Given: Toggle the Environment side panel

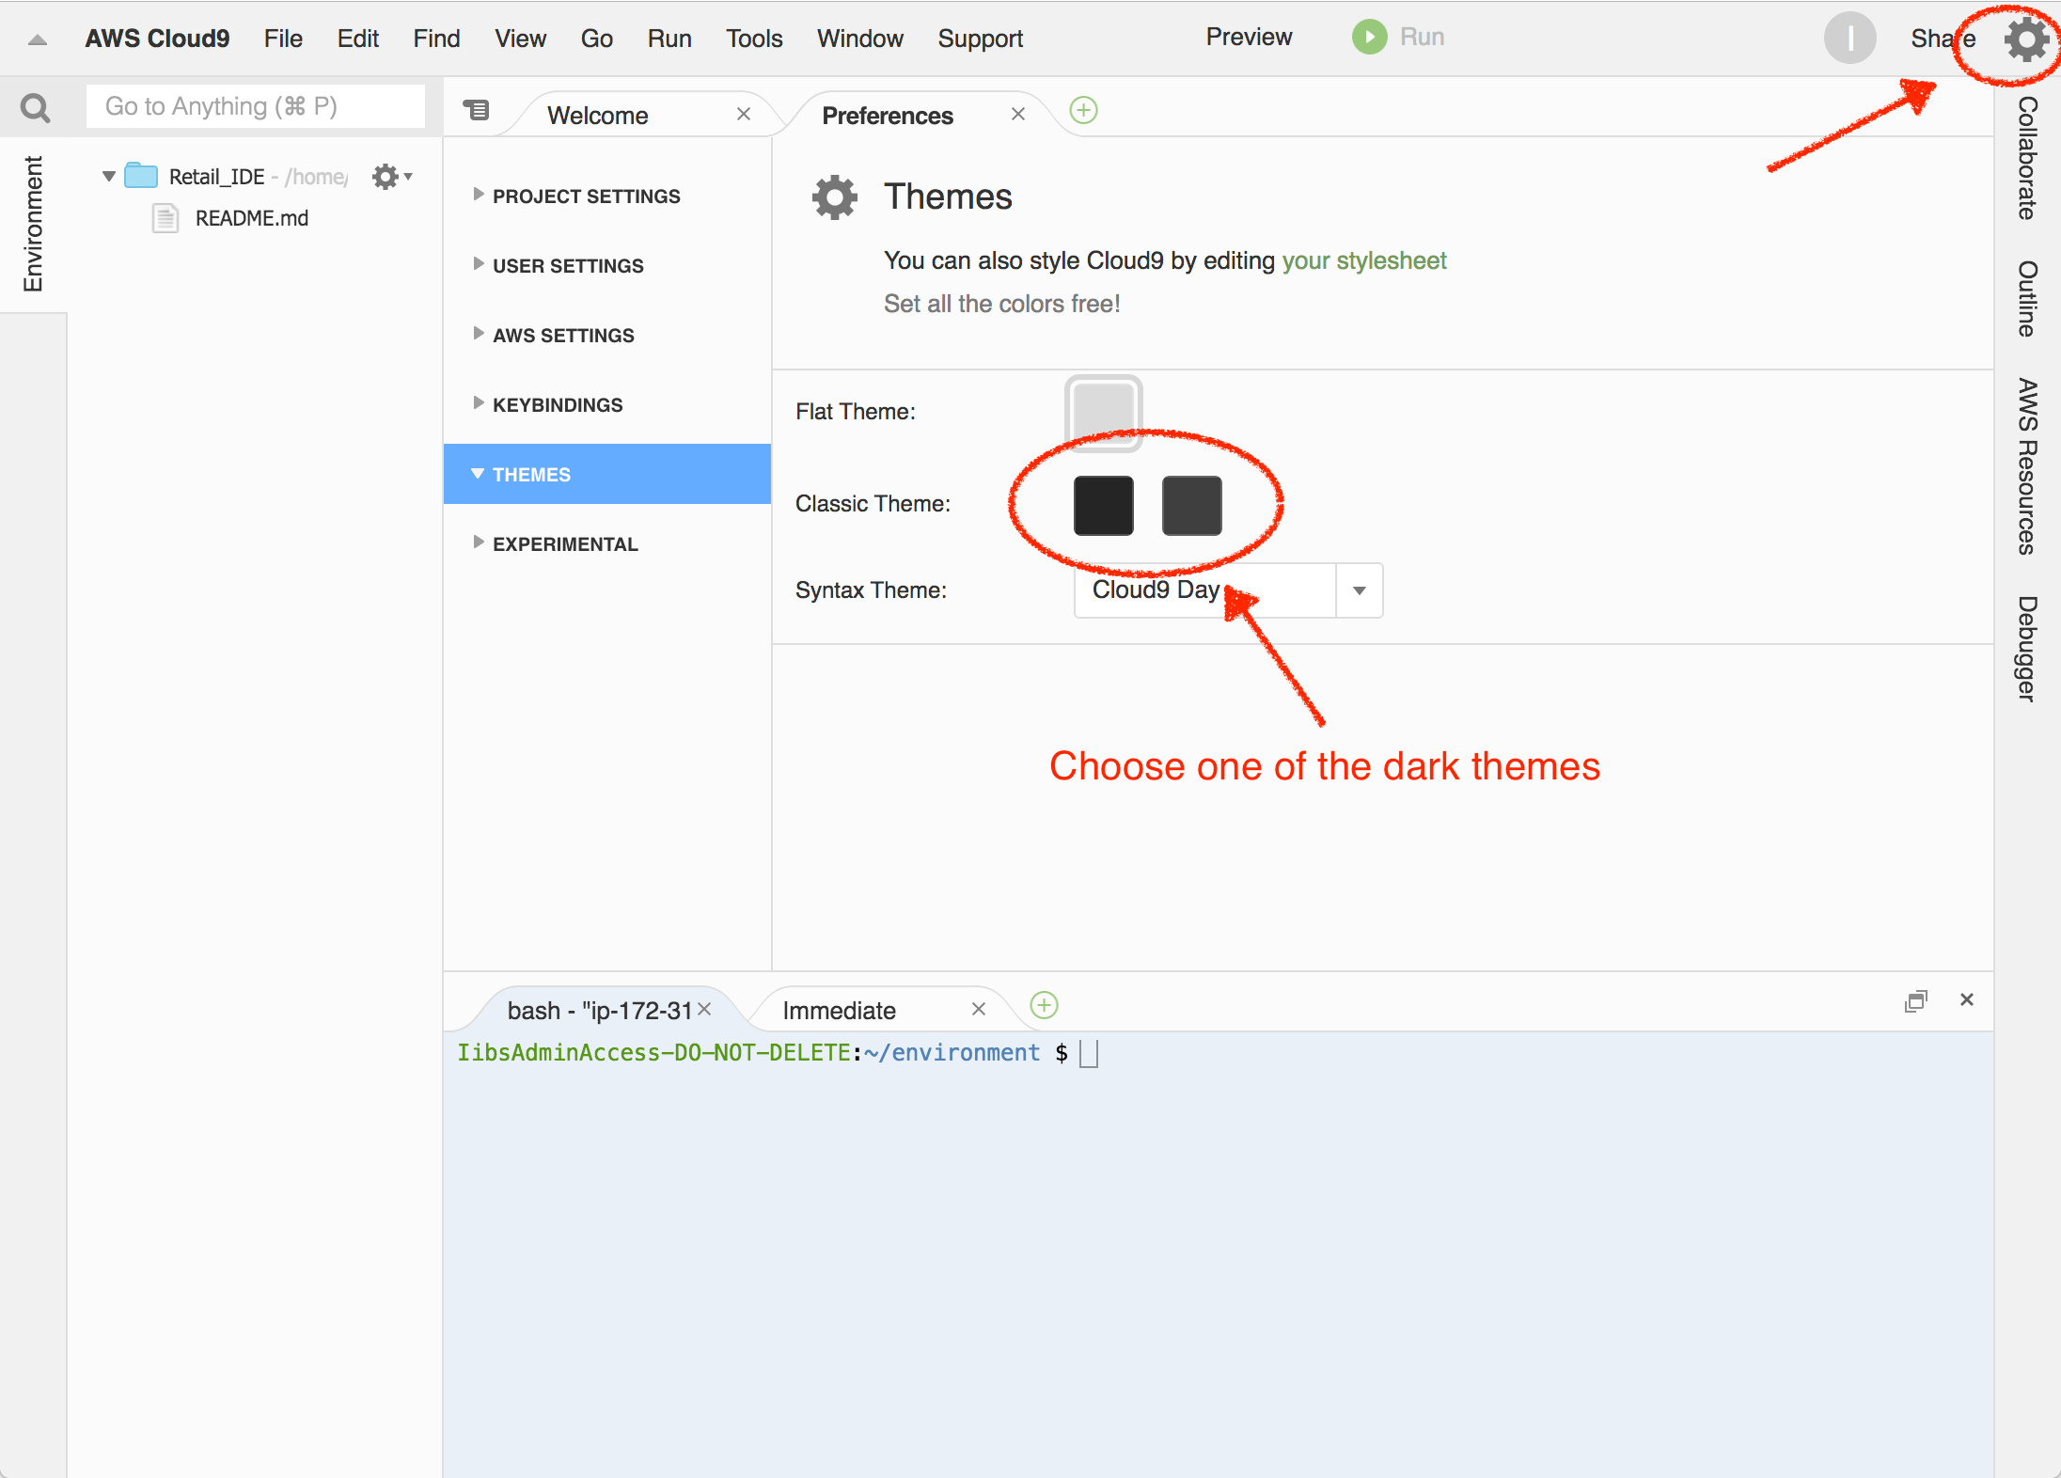Looking at the screenshot, I should coord(33,224).
